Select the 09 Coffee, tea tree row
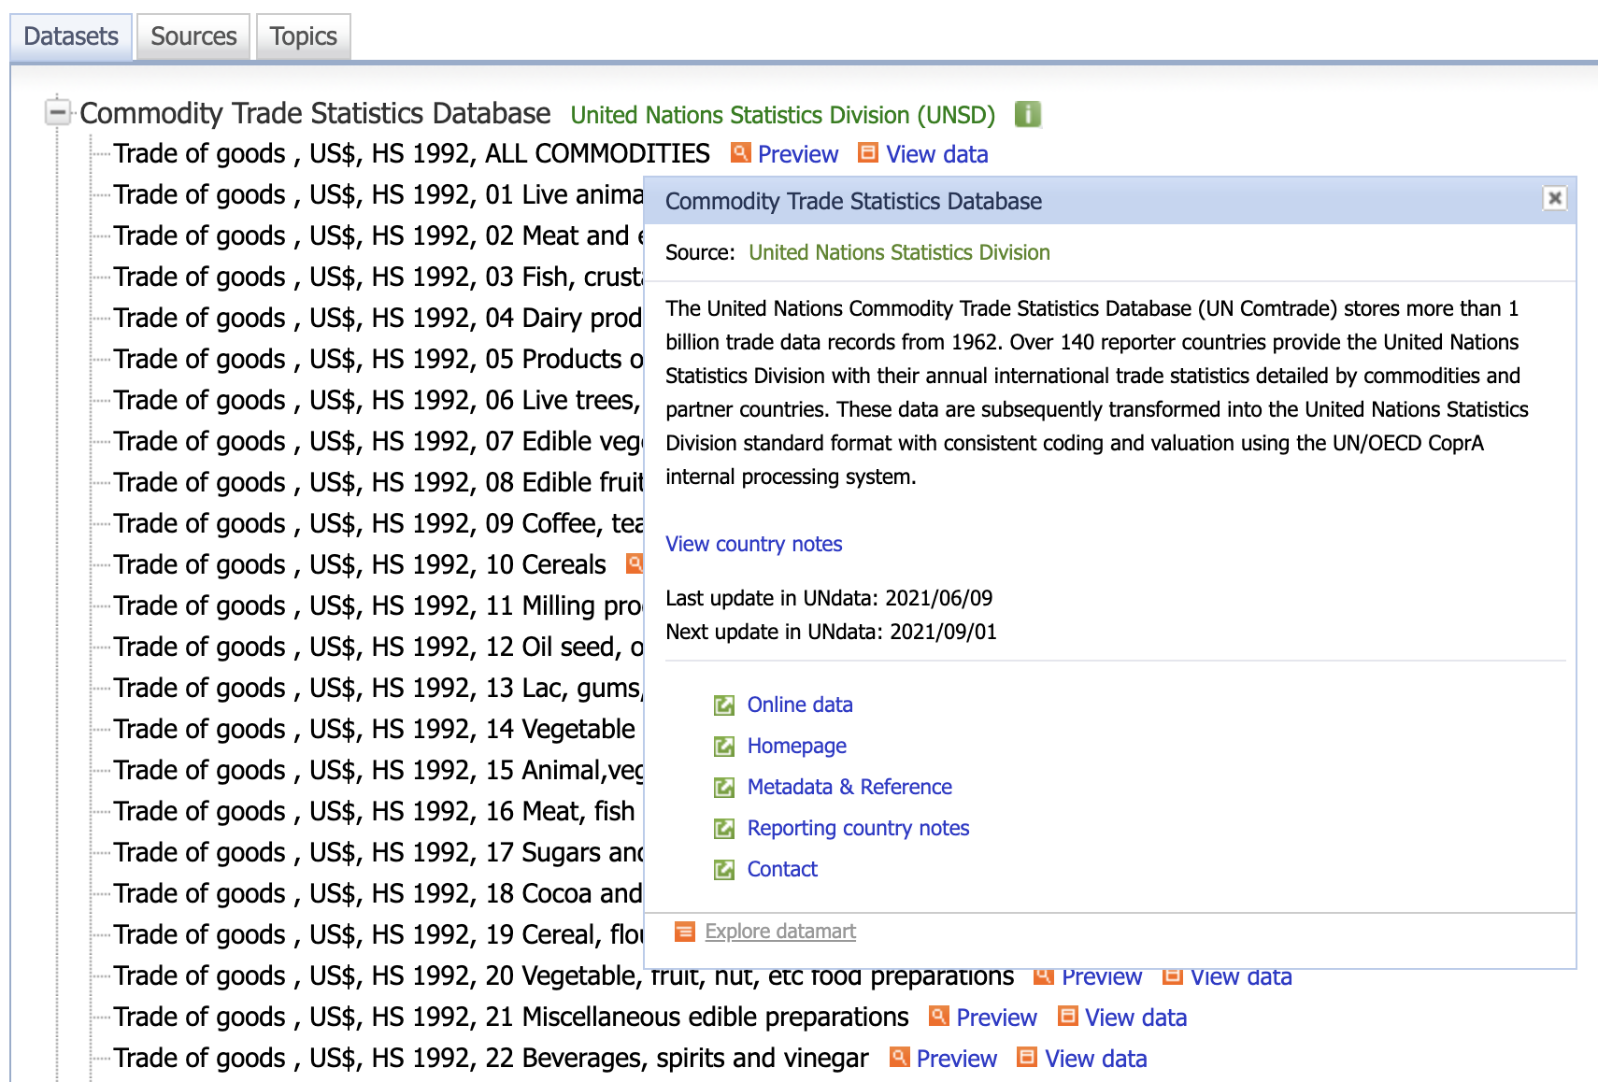This screenshot has height=1082, width=1598. tap(378, 523)
